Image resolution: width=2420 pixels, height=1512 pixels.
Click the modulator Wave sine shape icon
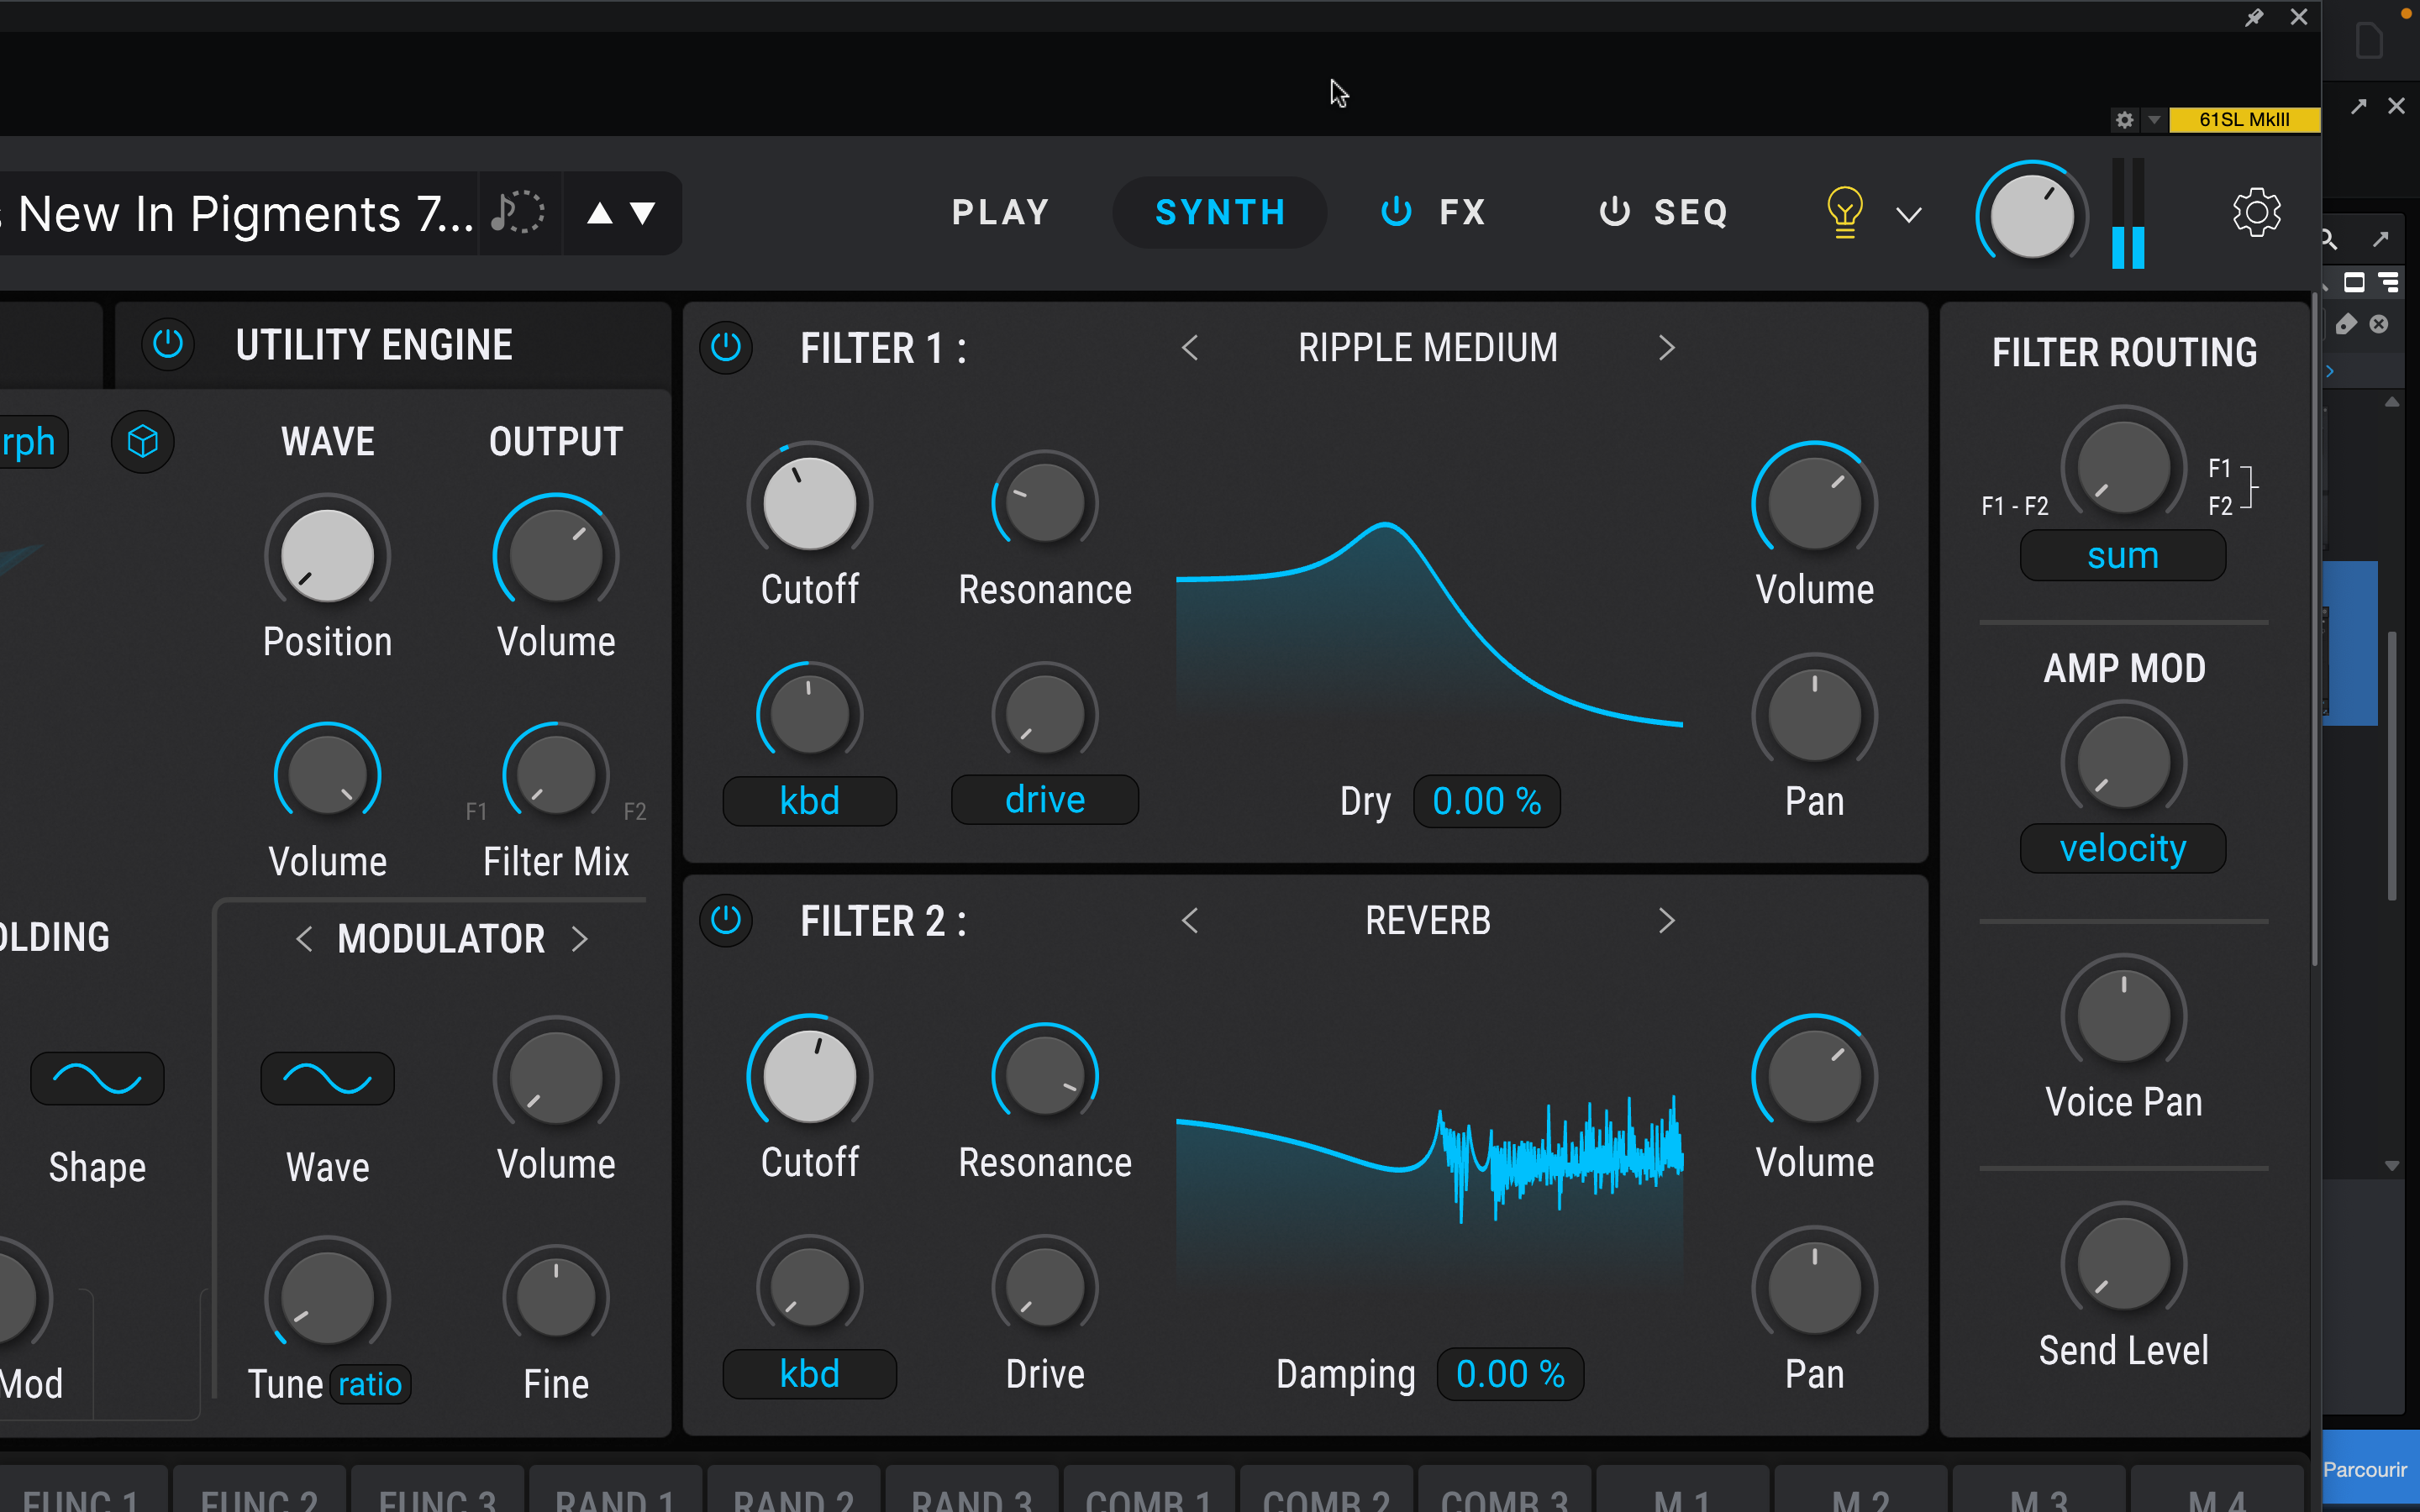coord(327,1079)
